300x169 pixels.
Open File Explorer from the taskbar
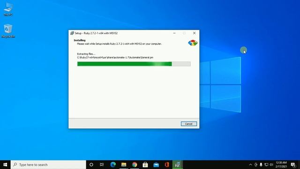click(124, 165)
